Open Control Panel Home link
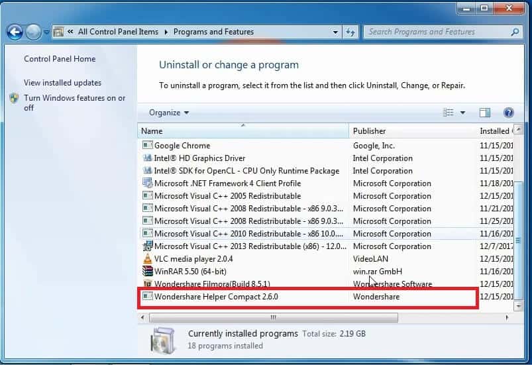Viewport: 532px width, 365px height. 60,59
